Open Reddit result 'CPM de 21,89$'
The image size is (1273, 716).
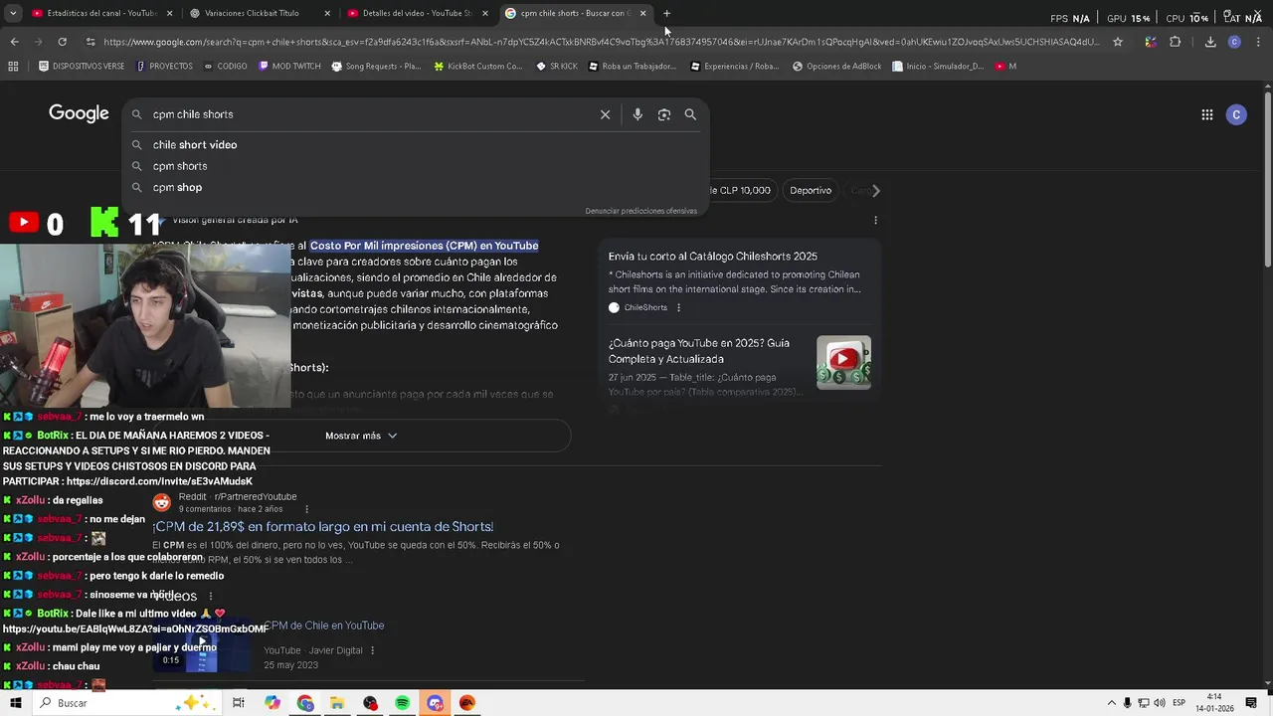tap(323, 526)
